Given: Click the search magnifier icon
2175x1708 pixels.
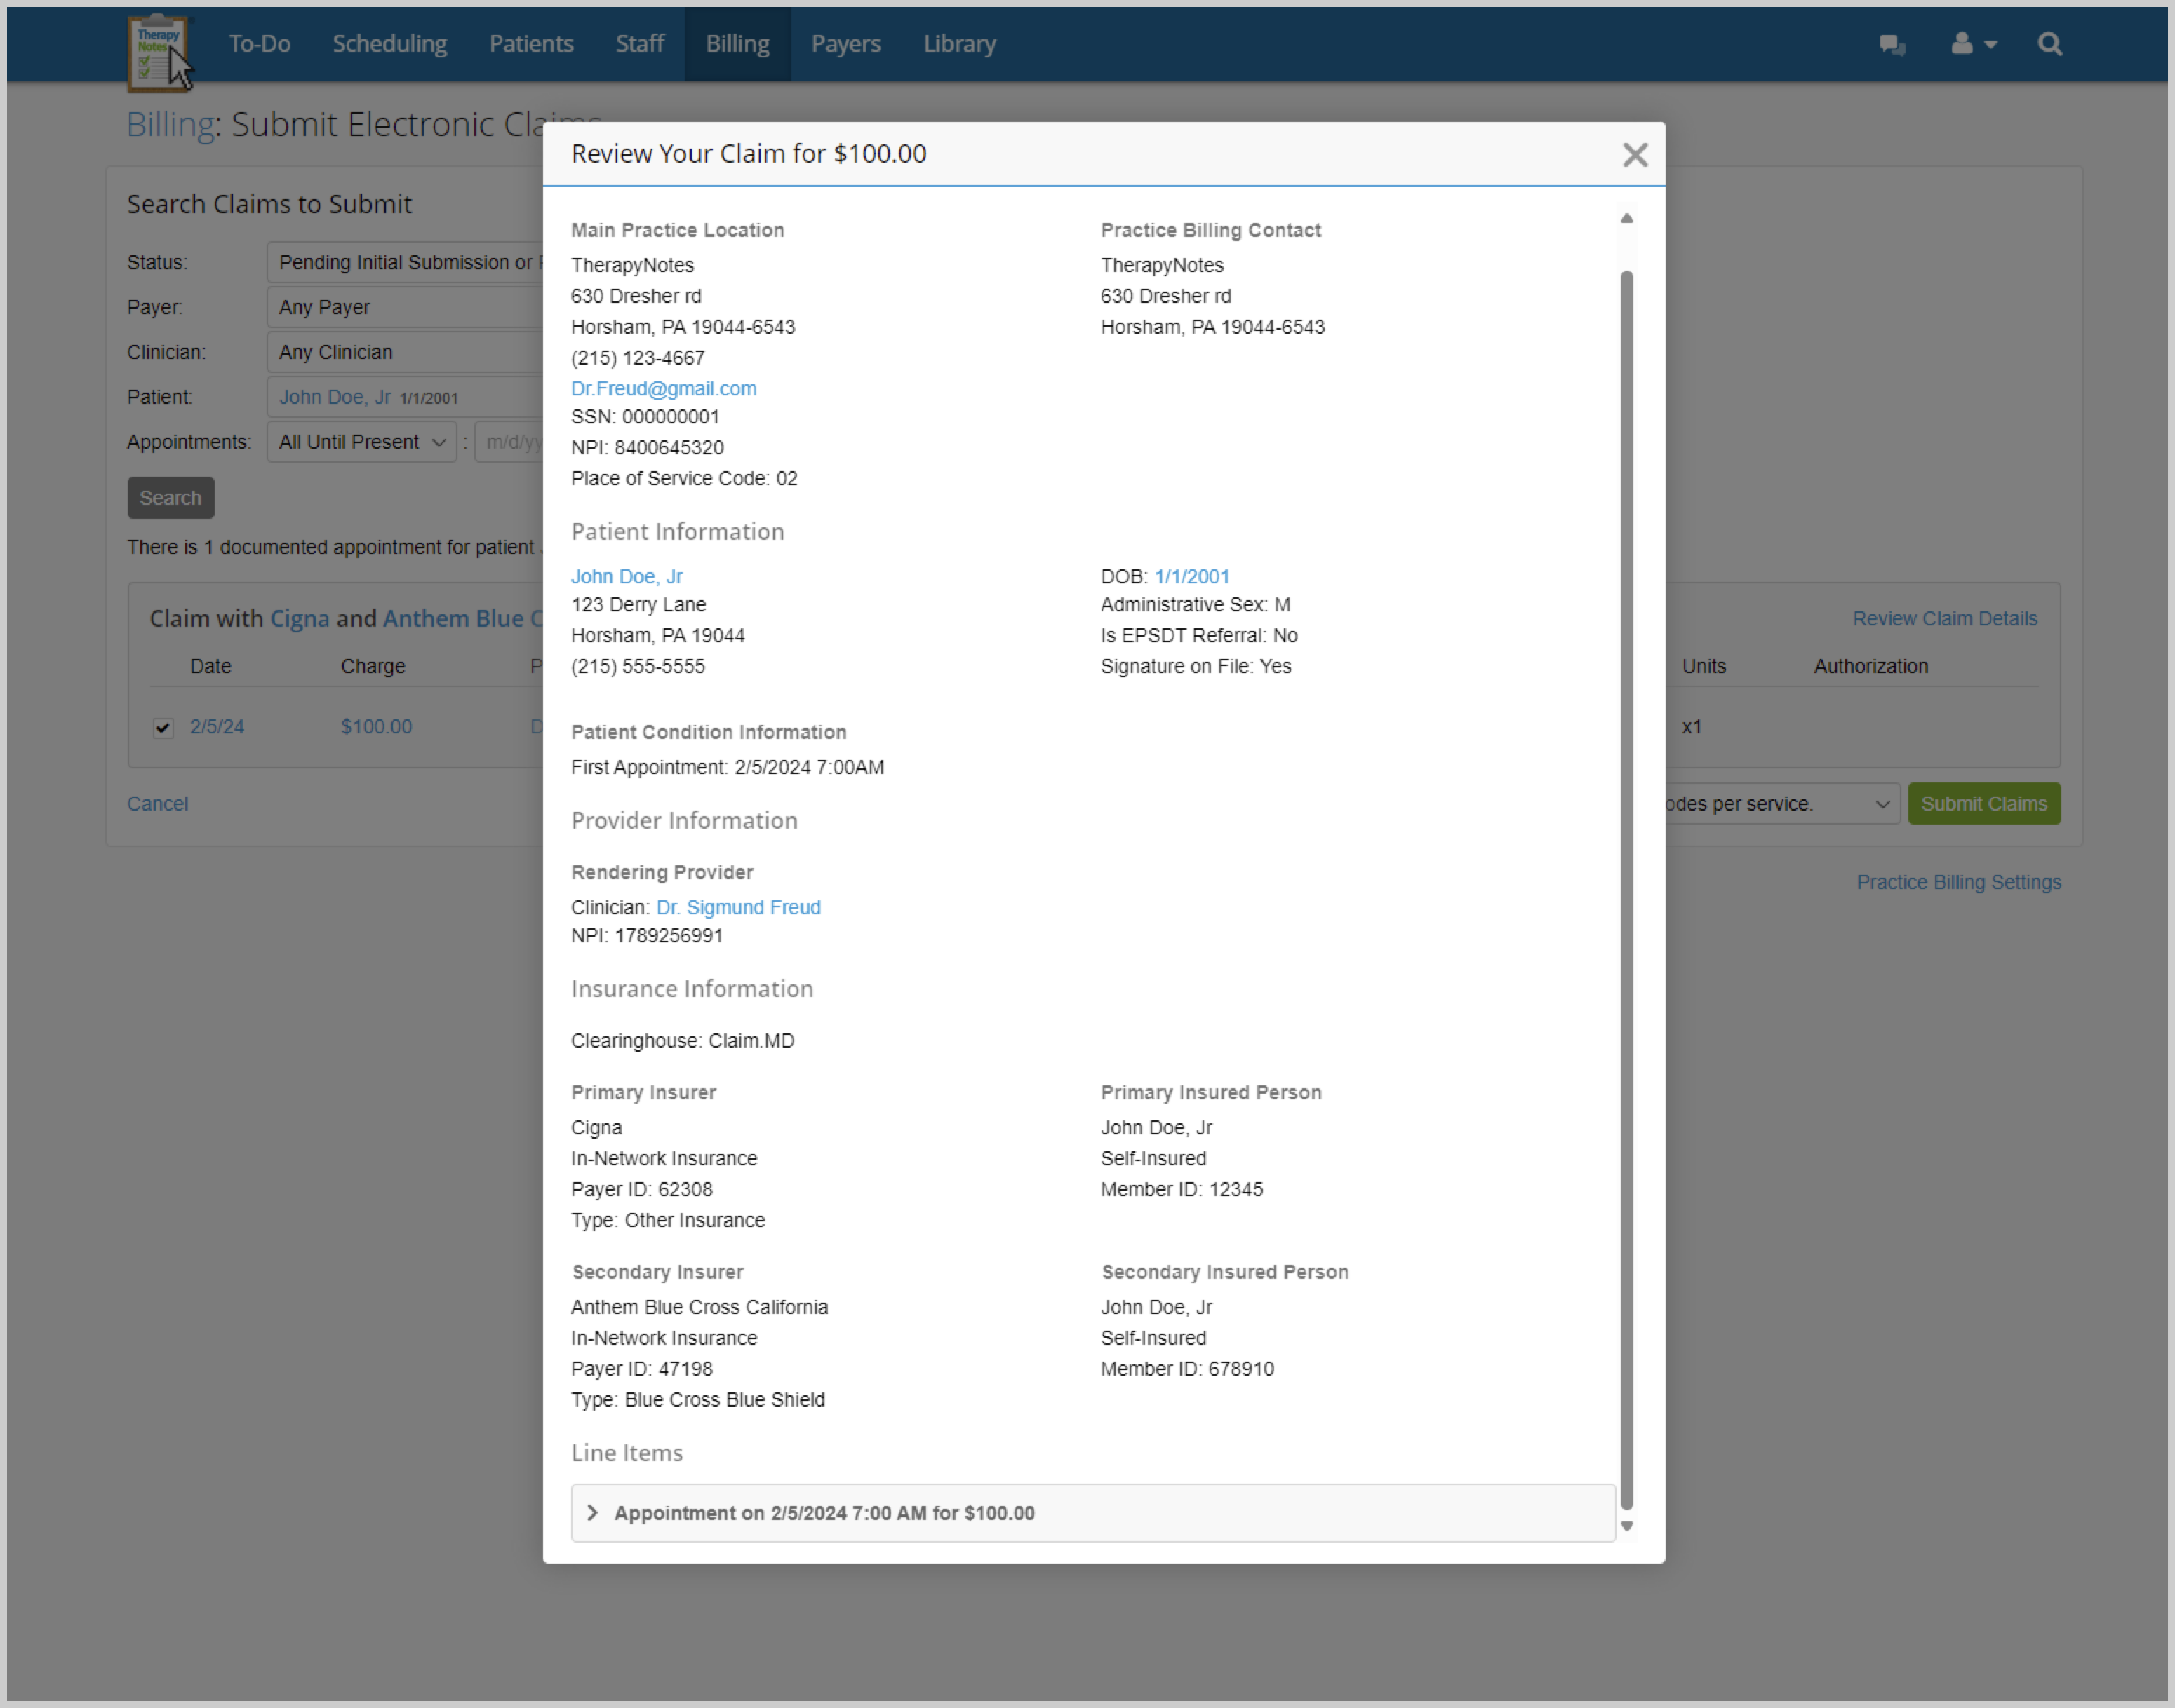Looking at the screenshot, I should 2048,44.
